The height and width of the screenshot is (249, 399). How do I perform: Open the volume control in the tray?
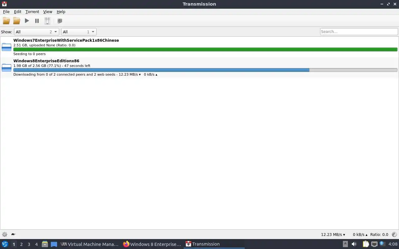coord(354,244)
